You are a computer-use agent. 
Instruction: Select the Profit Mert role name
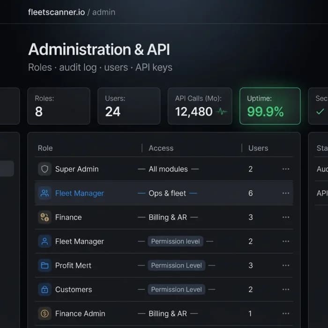73,265
